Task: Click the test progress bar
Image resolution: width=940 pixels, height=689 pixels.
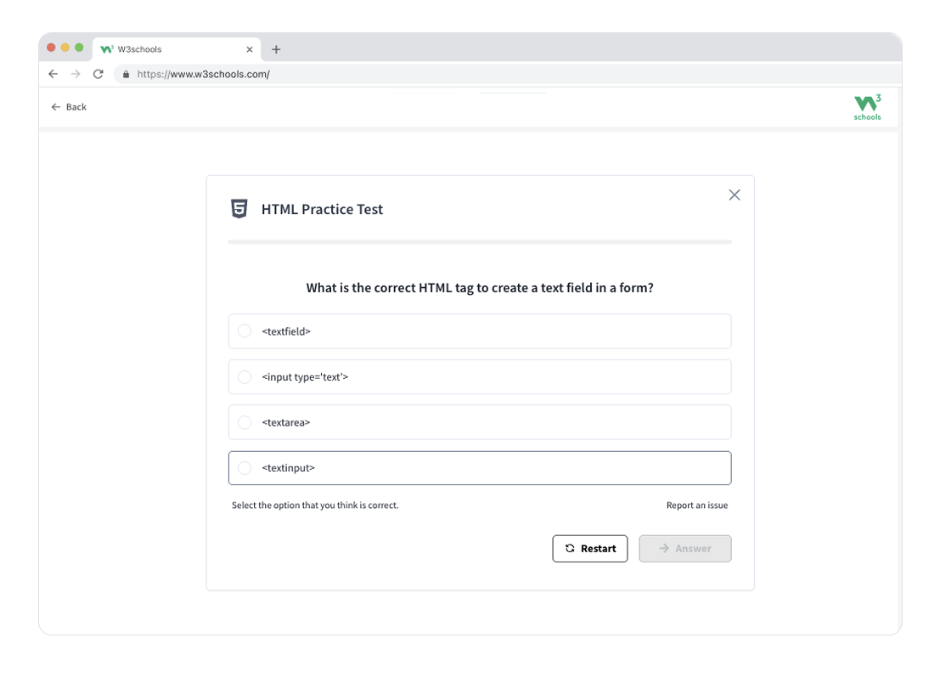Action: pos(480,242)
